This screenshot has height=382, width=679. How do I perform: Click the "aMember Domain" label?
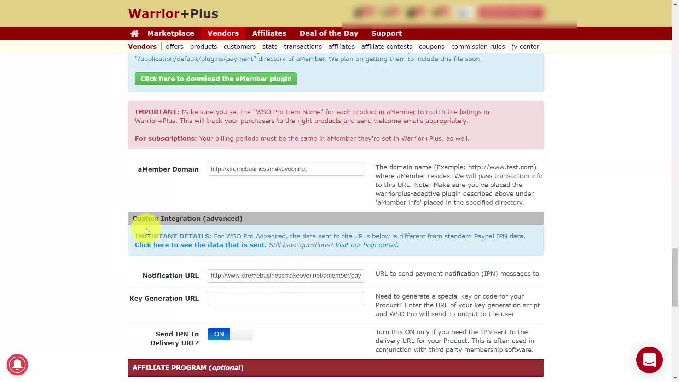pos(168,169)
